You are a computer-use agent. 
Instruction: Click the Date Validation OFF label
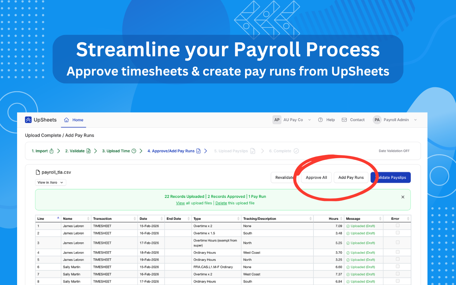point(394,151)
